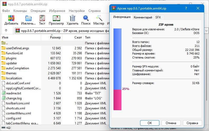Click the Добавить (Add) toolbar icon
Viewport: 209px width, 131px height.
pos(11,18)
